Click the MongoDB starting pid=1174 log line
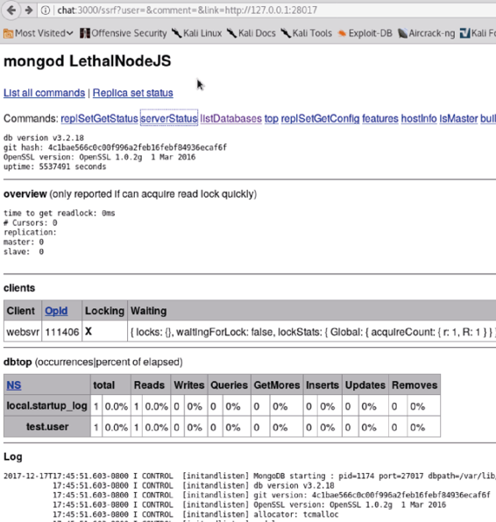 tap(250, 476)
